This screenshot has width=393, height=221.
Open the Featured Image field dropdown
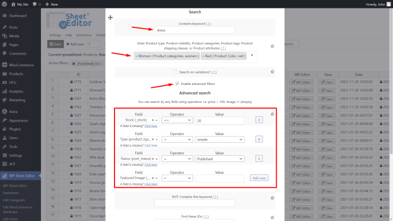(x=138, y=178)
